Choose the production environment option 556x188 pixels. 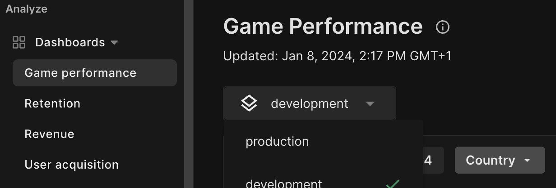[277, 141]
